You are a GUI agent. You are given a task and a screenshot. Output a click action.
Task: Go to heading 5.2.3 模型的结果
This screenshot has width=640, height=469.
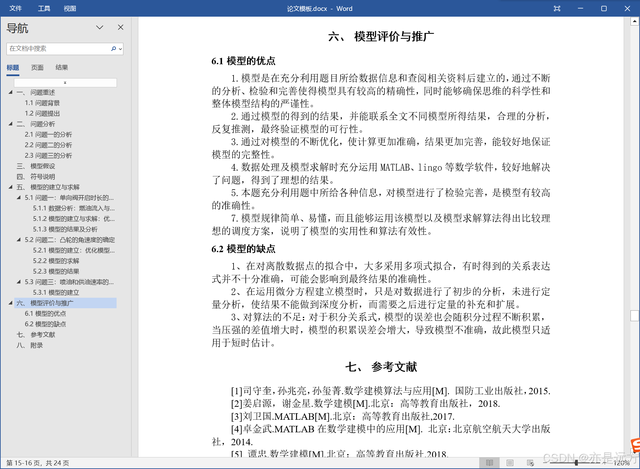56,272
